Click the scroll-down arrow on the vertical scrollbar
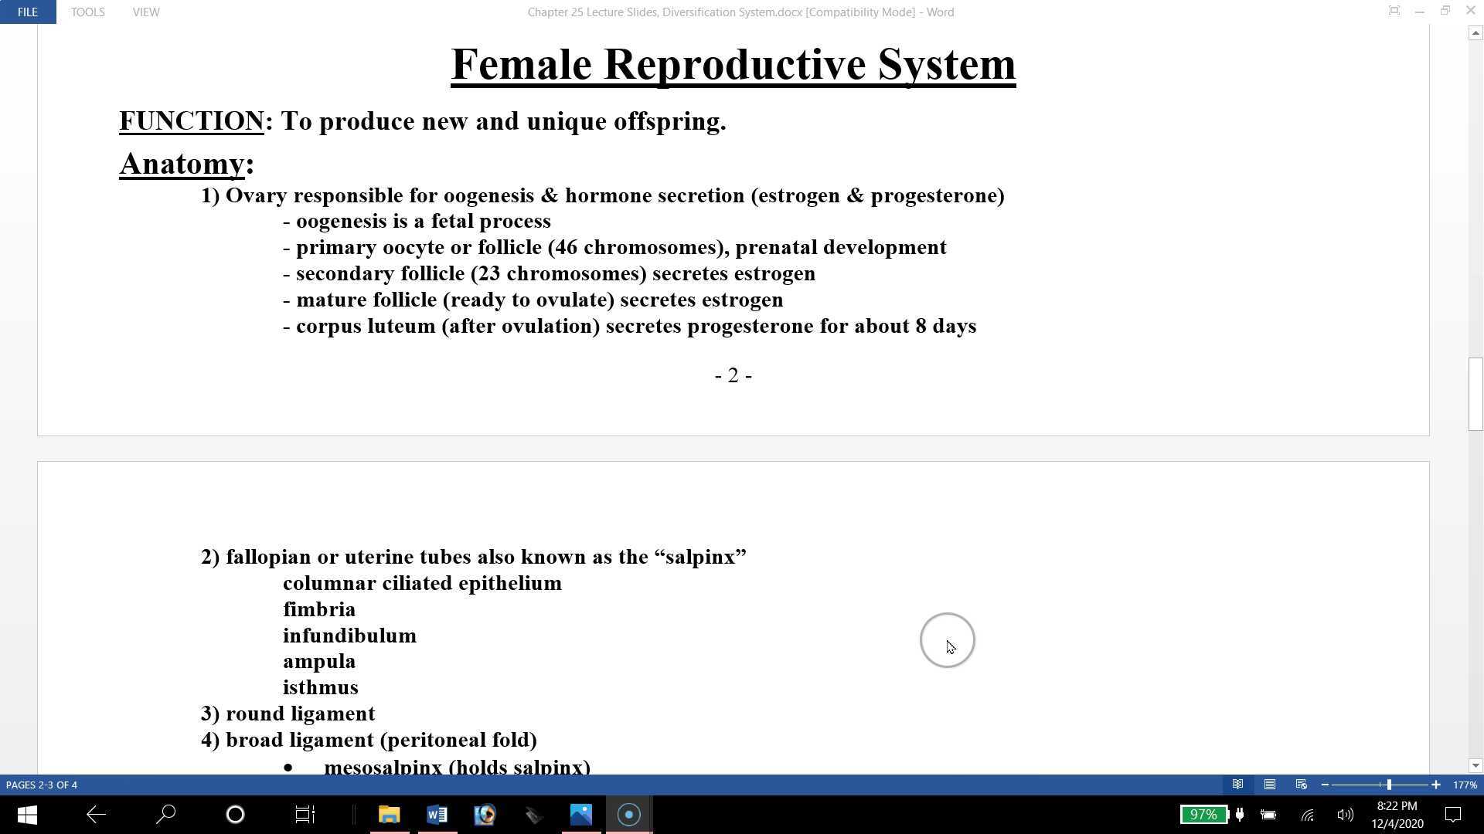 point(1475,765)
